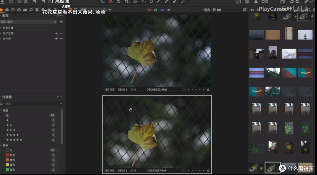Viewport: 317px width, 175px height.
Task: Click the DSCF2087.RAF file name
Action: [x=157, y=171]
